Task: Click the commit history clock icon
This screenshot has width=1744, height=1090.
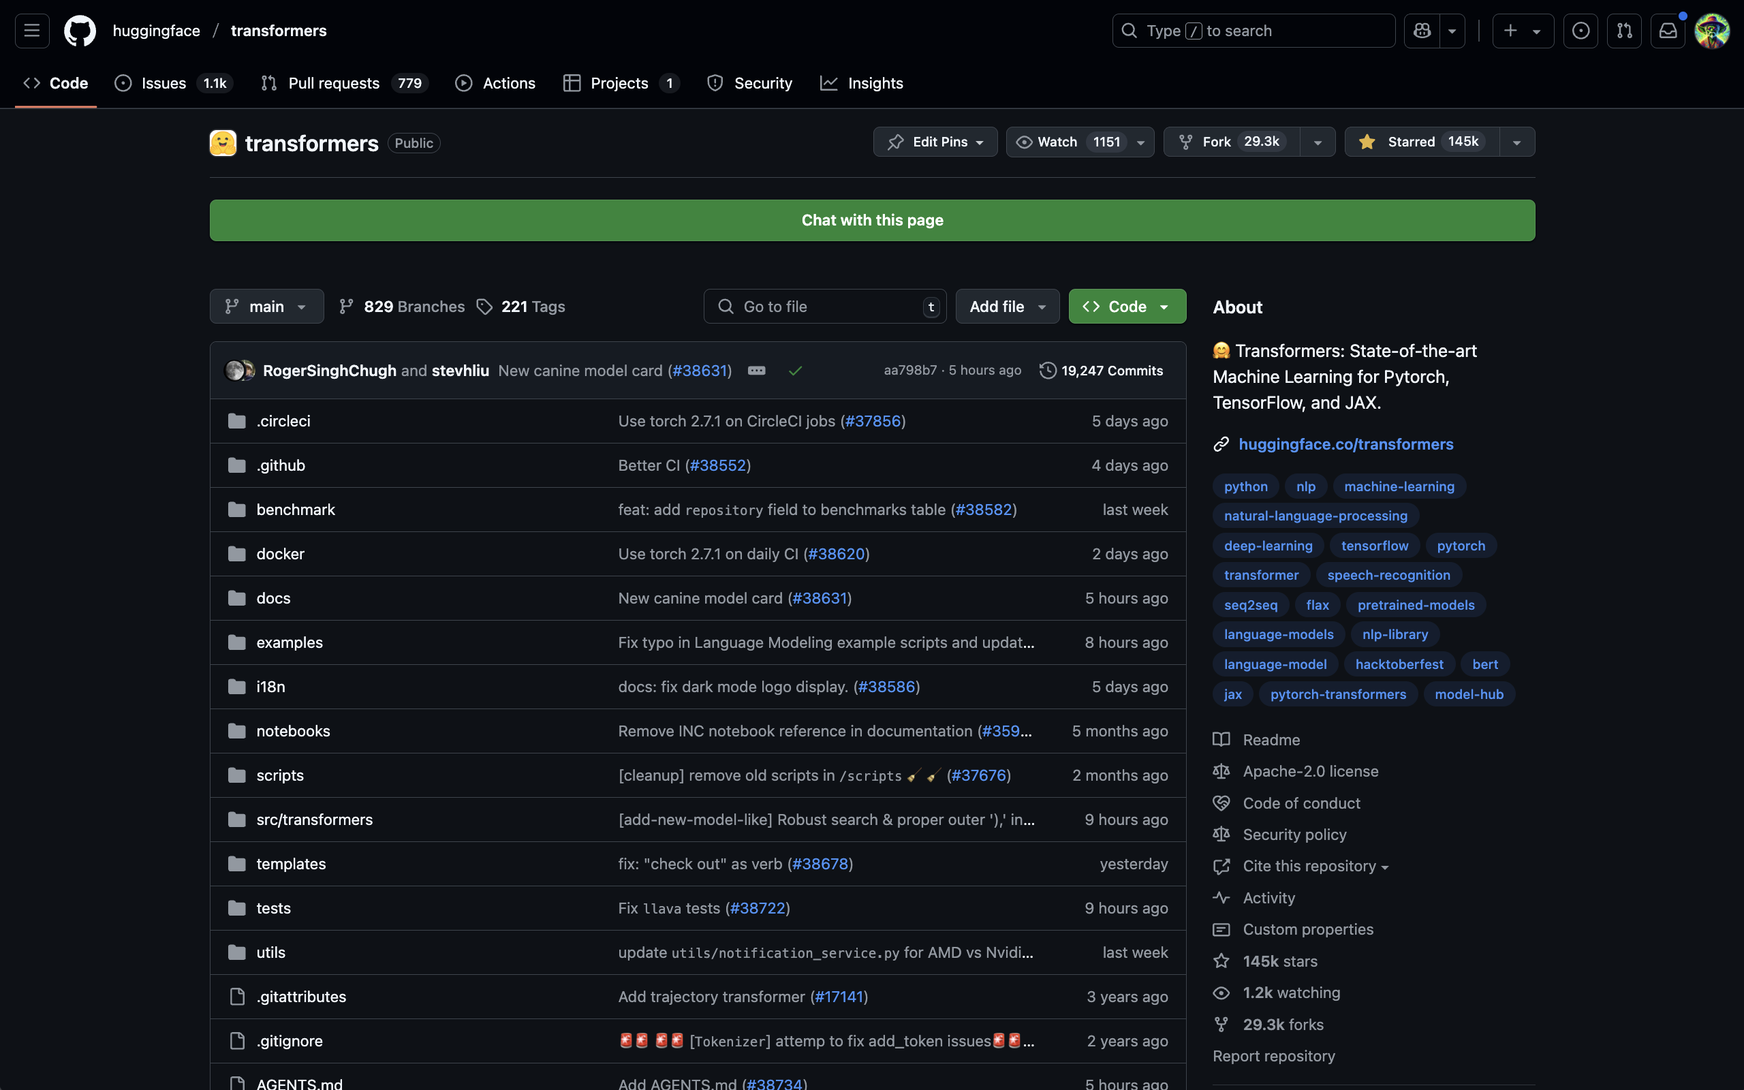Action: 1048,370
